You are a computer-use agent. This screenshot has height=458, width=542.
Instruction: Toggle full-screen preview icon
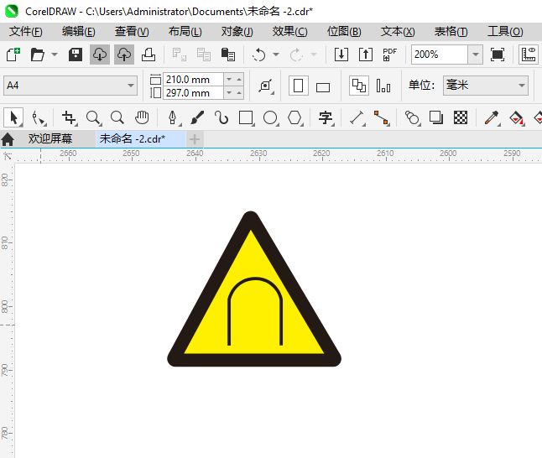click(498, 55)
